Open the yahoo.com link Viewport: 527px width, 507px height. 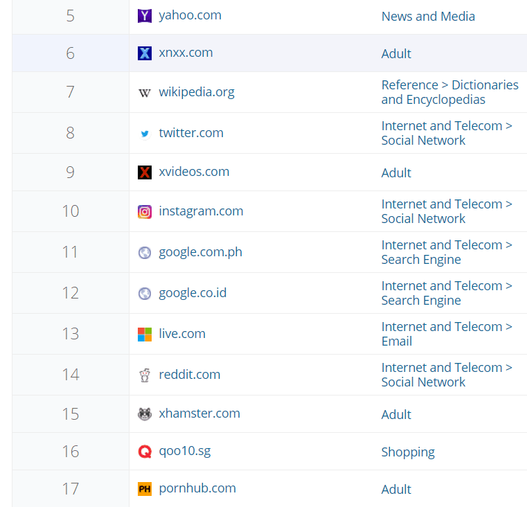click(190, 15)
